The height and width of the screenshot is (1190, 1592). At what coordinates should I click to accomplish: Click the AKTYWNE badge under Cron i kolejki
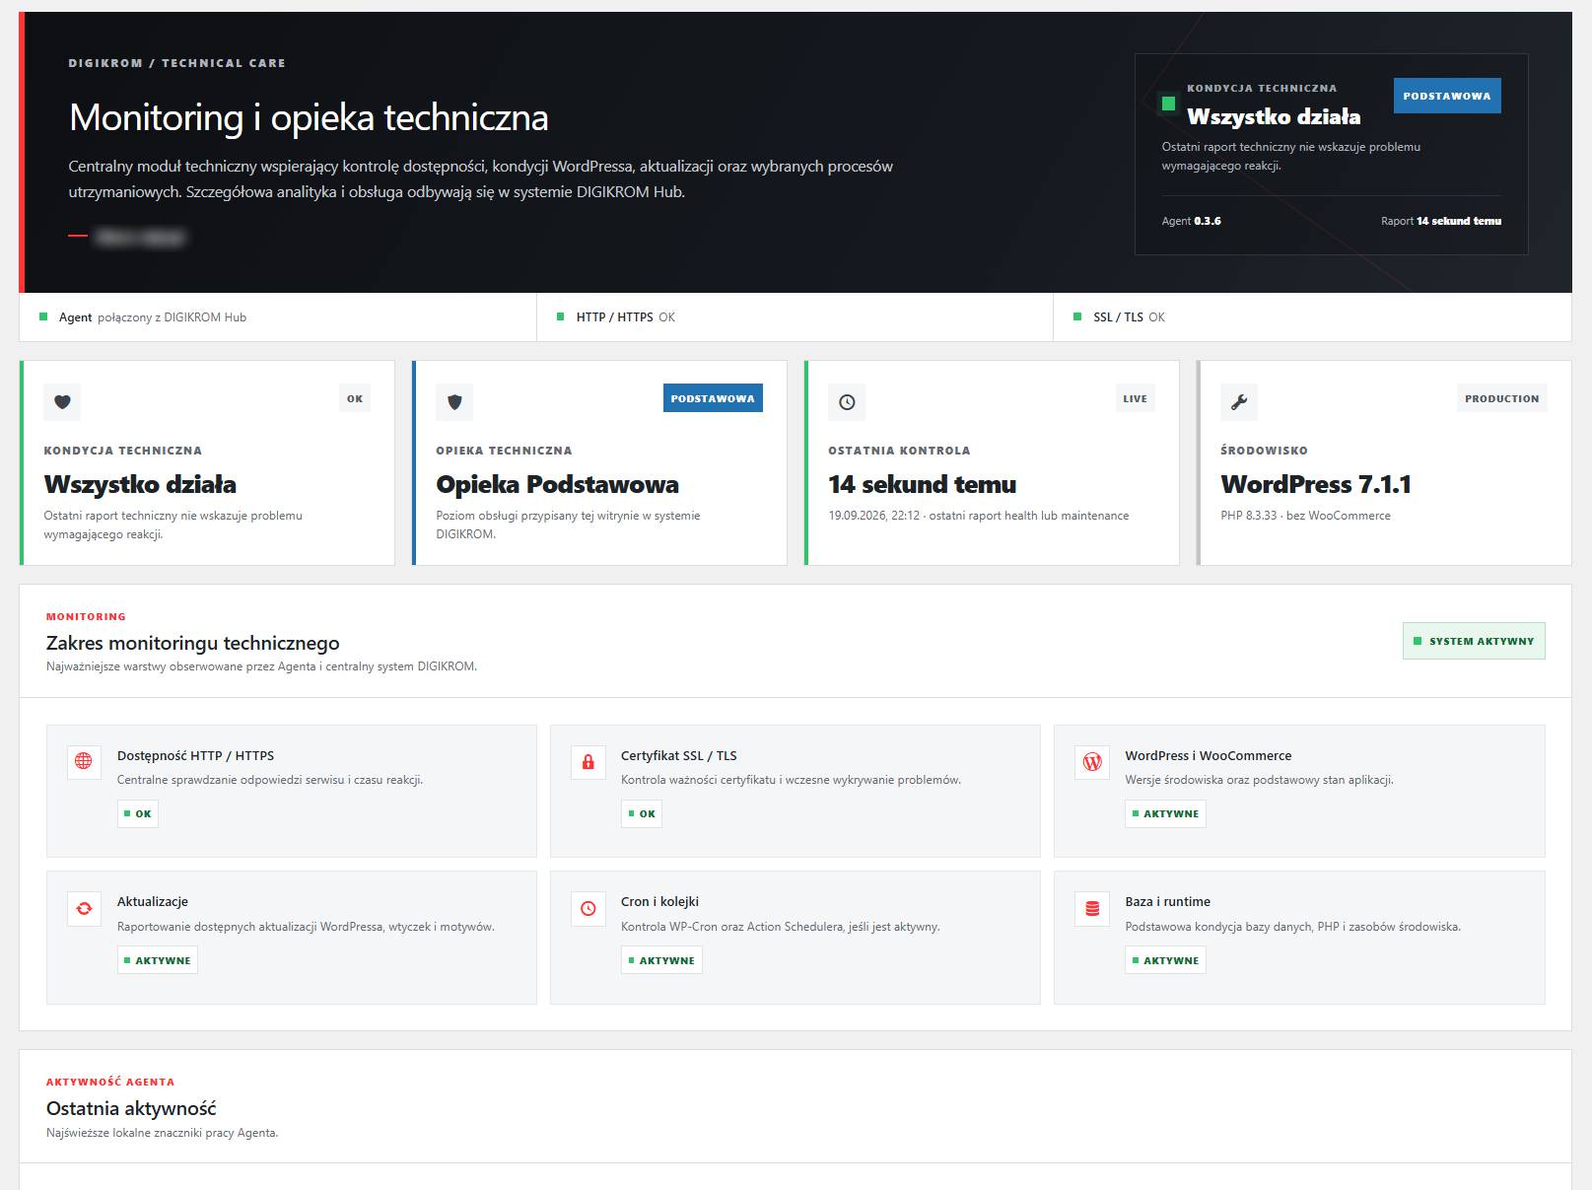[661, 960]
